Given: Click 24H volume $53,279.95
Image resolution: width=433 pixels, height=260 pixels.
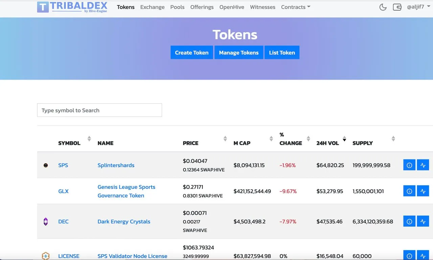Looking at the screenshot, I should 330,191.
